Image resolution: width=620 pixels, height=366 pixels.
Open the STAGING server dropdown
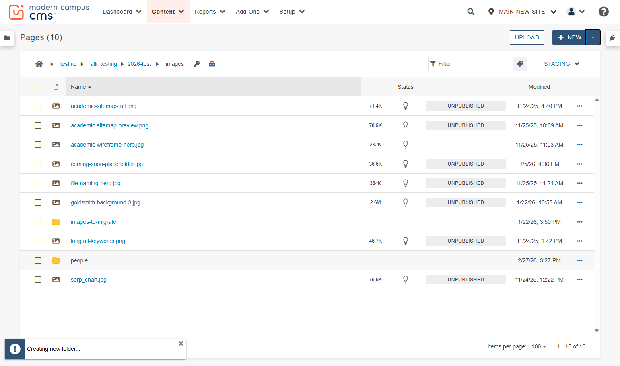(x=561, y=64)
